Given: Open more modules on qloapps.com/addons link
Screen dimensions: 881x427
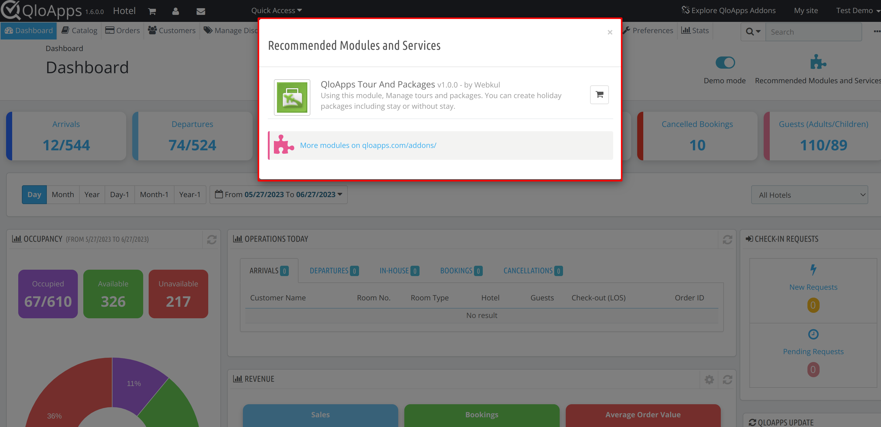Looking at the screenshot, I should (x=368, y=145).
